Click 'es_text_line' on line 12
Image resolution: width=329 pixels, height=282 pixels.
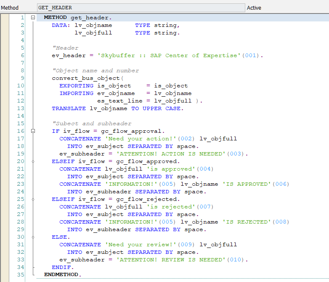[x=120, y=101]
